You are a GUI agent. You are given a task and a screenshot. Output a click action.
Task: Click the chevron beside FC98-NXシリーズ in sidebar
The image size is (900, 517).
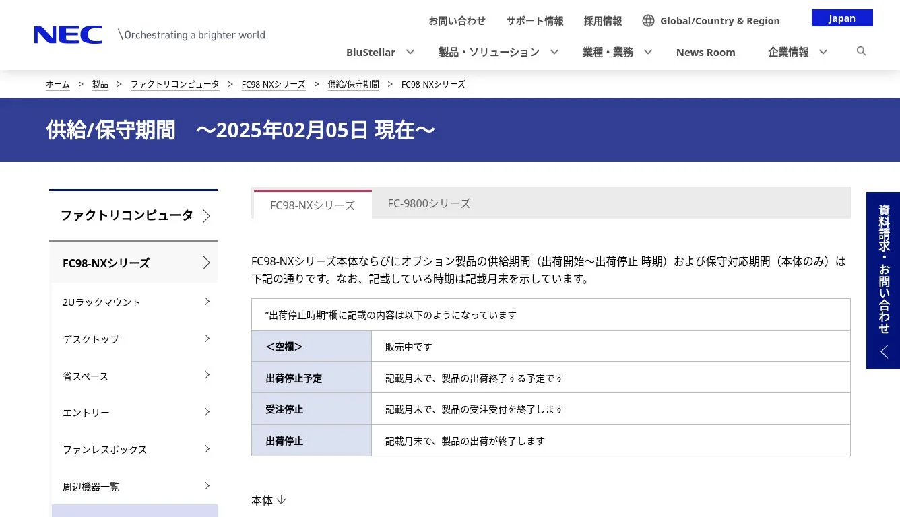coord(207,263)
